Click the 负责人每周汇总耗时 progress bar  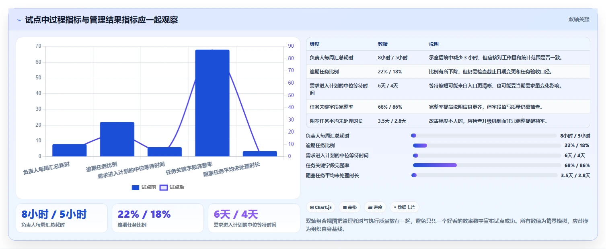(x=484, y=136)
